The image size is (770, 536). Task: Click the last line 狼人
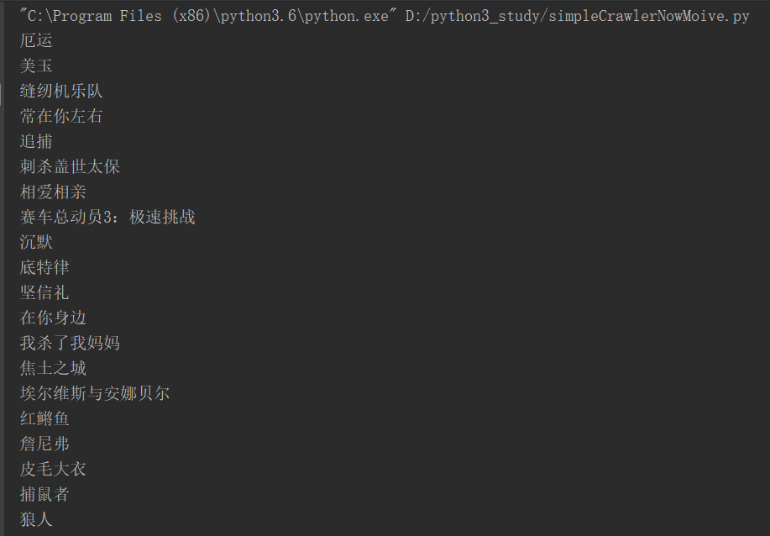(x=36, y=519)
